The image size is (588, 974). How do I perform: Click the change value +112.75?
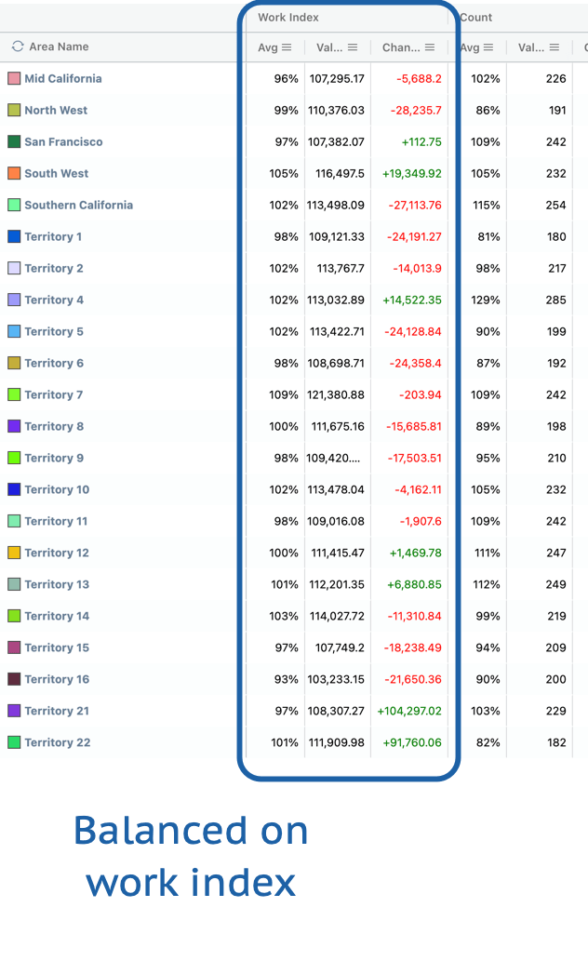(421, 142)
